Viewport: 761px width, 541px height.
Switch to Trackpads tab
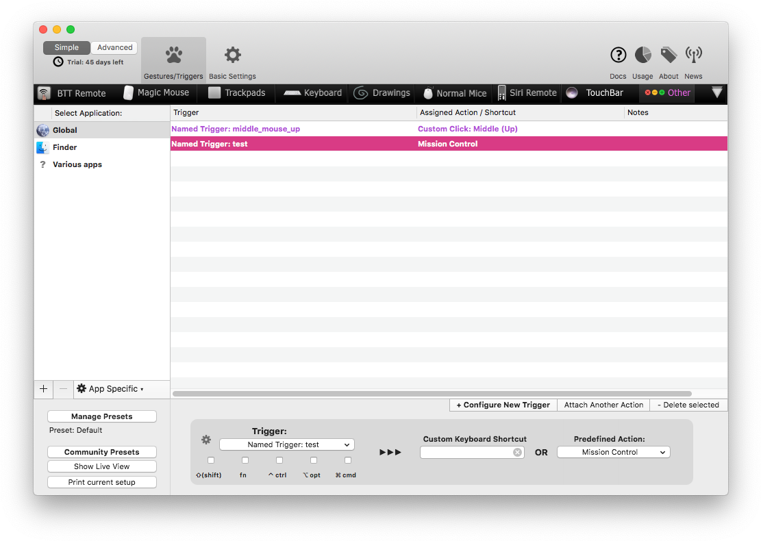(237, 92)
